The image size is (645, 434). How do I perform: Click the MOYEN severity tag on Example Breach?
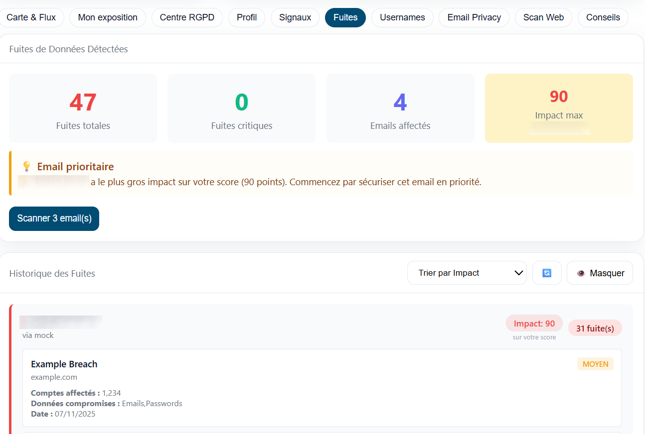(x=595, y=364)
